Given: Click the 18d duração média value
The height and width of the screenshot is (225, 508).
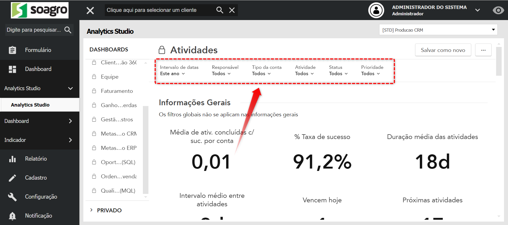Looking at the screenshot, I should [433, 162].
